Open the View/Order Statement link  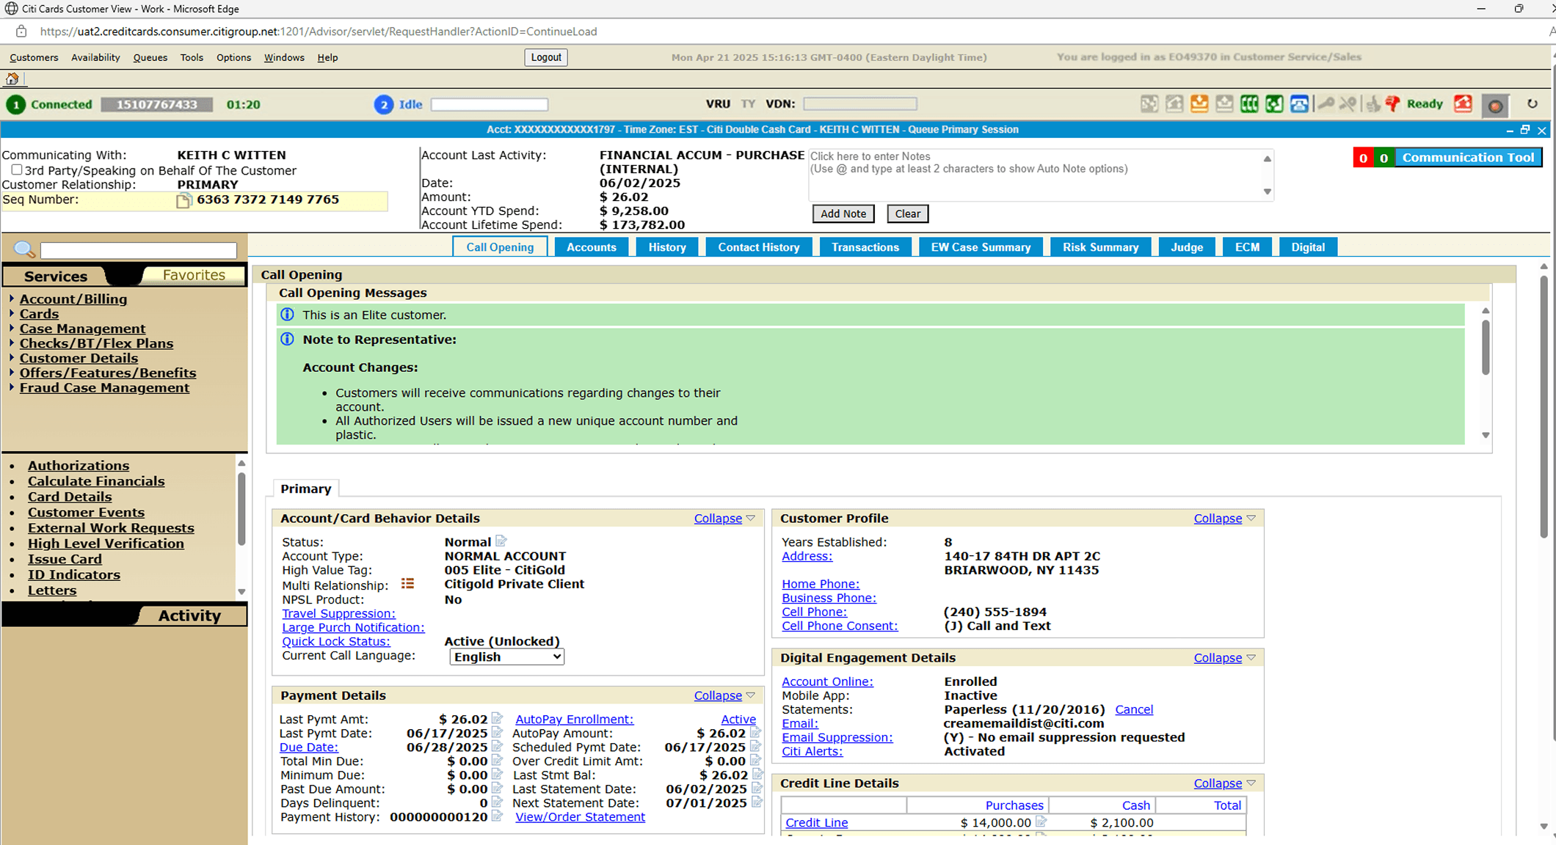pos(580,817)
